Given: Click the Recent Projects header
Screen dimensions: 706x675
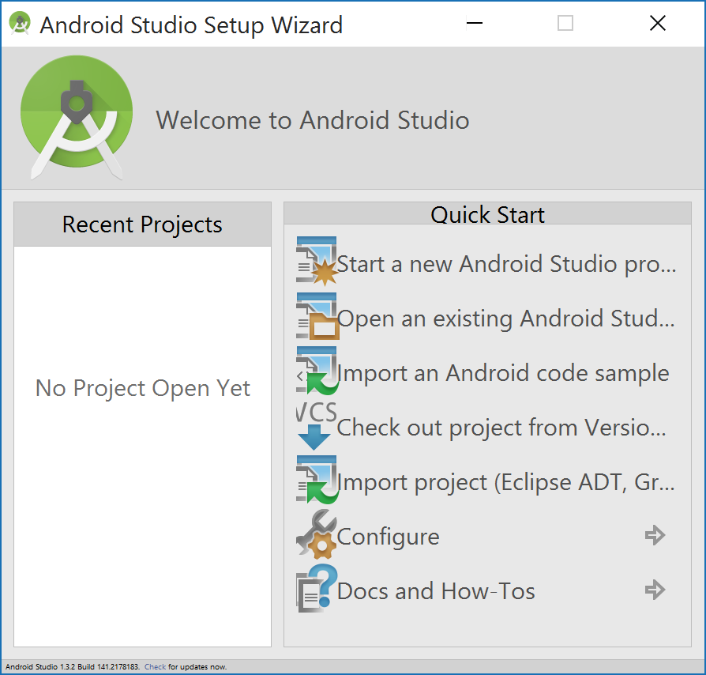Looking at the screenshot, I should click(142, 224).
